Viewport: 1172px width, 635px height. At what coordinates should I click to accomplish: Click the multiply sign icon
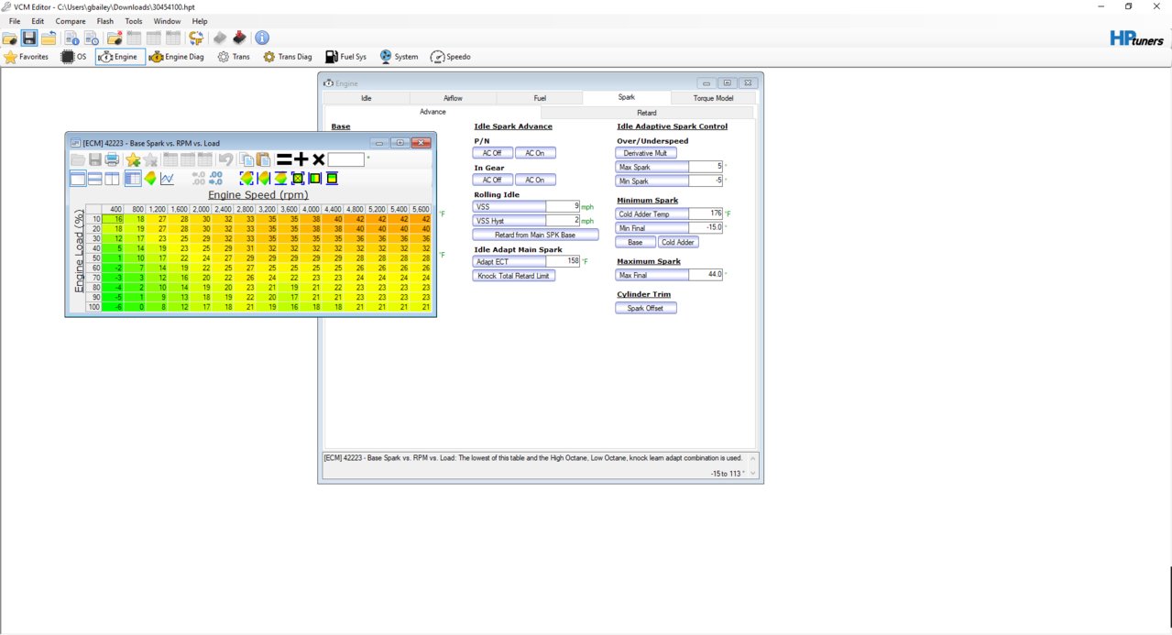[x=319, y=159]
